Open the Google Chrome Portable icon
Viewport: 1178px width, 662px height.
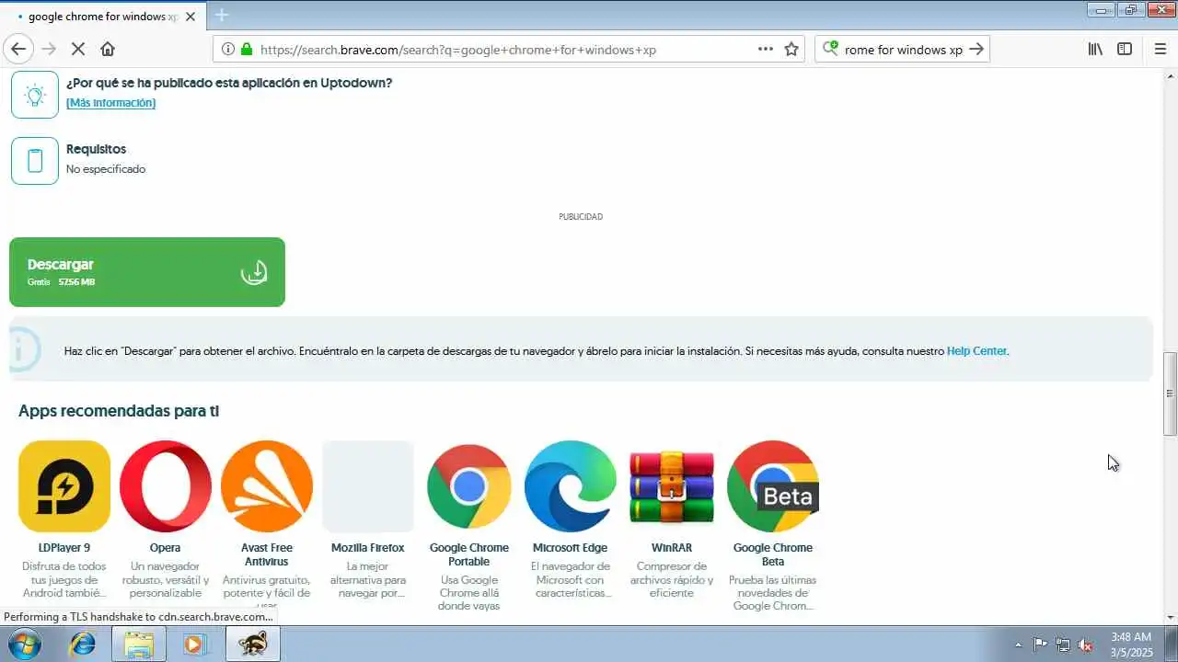[x=469, y=486]
